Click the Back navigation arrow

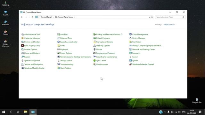22,17
